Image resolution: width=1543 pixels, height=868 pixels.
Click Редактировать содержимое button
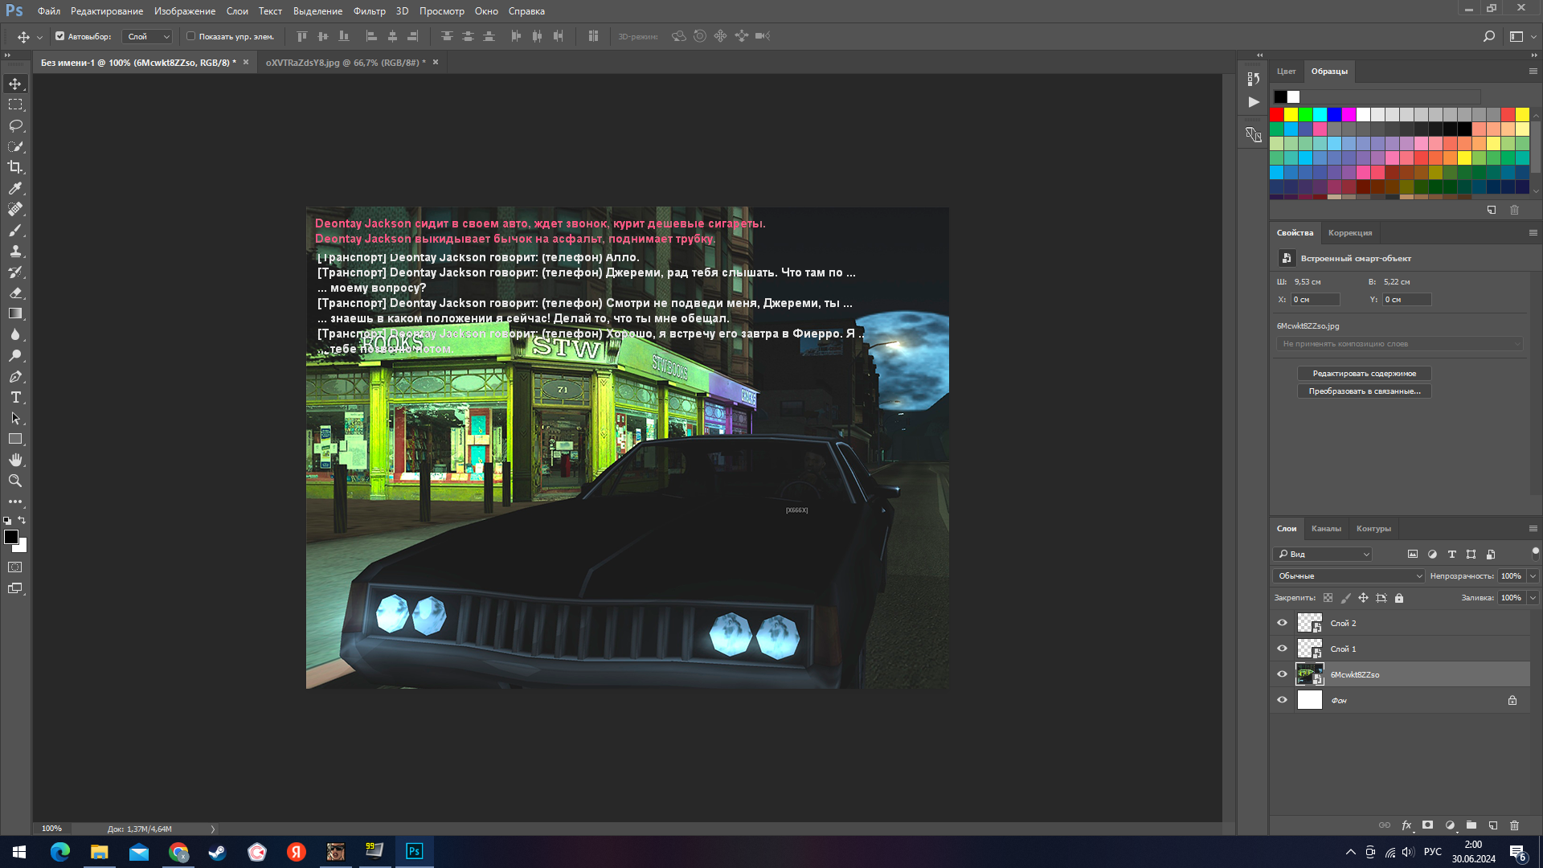tap(1364, 374)
